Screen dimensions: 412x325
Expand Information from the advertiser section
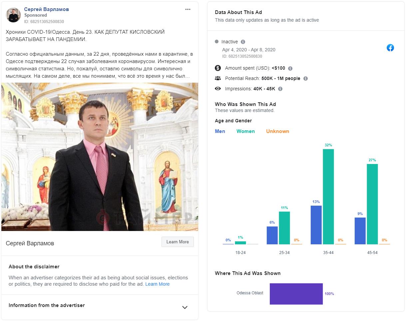(185, 307)
